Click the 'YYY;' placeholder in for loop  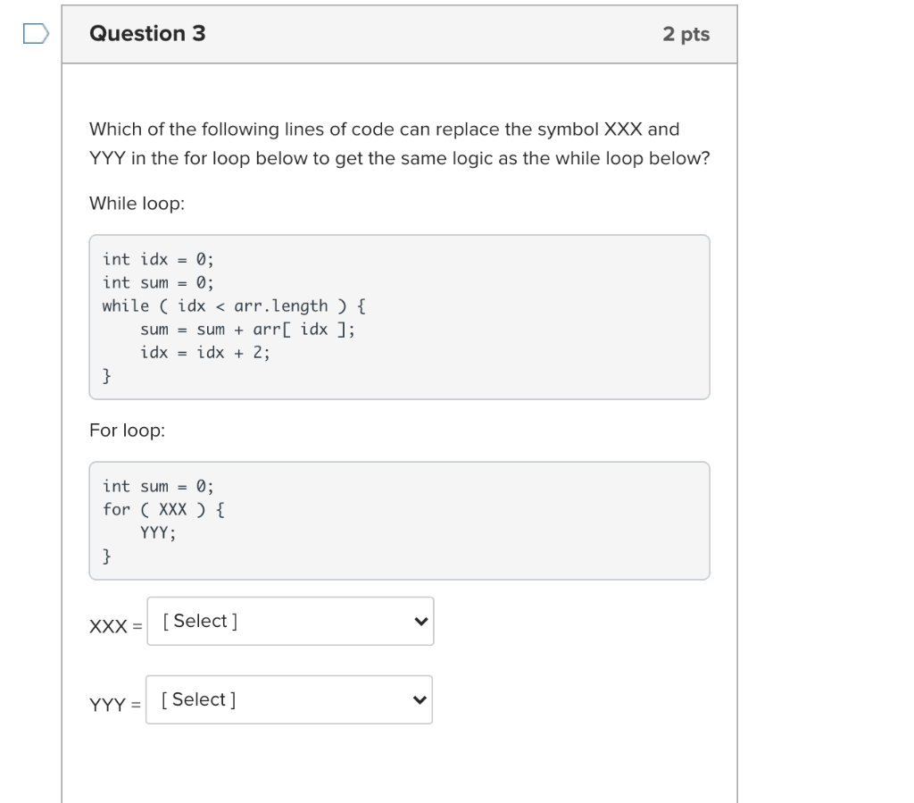[157, 533]
